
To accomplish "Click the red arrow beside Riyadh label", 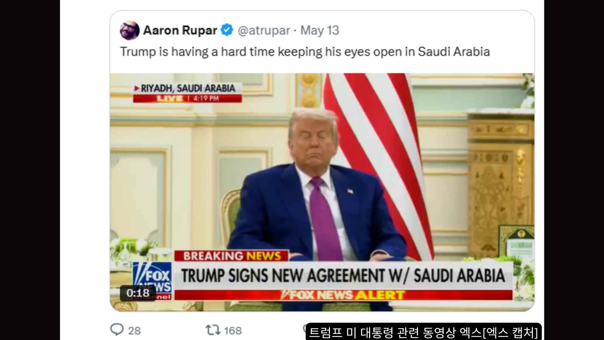I will click(x=137, y=88).
